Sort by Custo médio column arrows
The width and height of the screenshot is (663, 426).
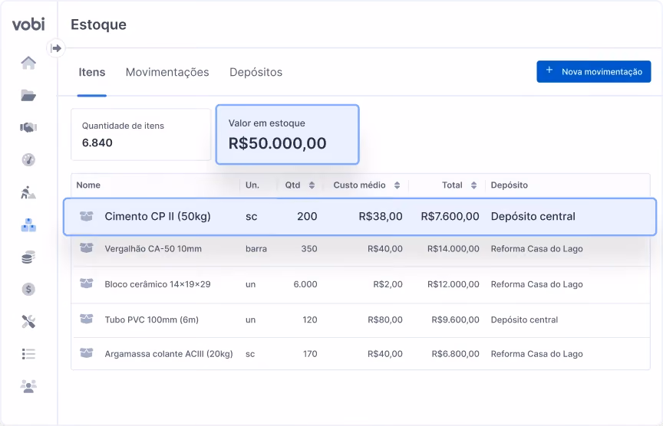coord(397,185)
